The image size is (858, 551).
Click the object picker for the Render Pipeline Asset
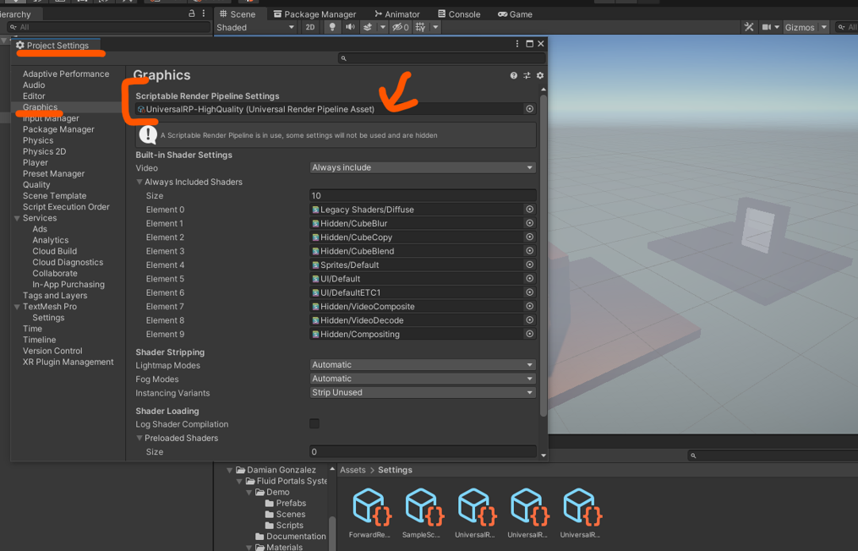[530, 109]
